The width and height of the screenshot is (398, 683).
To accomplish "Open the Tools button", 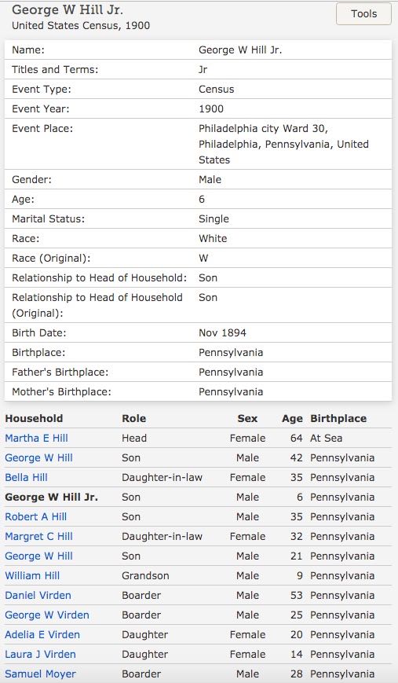I will click(363, 14).
